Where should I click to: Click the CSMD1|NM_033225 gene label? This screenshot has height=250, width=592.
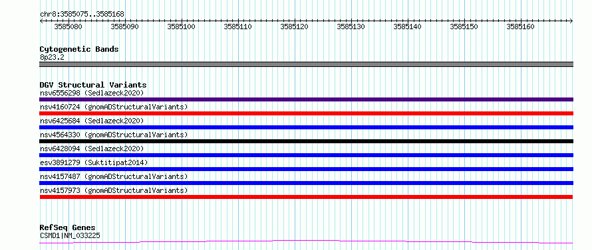[x=70, y=235]
